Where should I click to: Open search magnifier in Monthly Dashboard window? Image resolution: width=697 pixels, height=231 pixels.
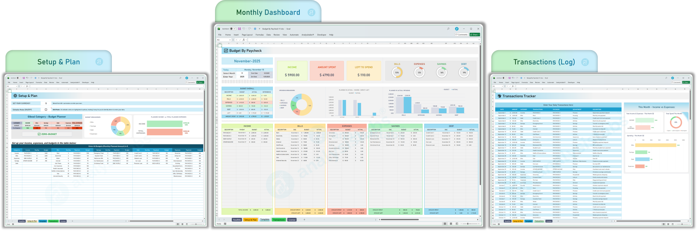point(448,29)
